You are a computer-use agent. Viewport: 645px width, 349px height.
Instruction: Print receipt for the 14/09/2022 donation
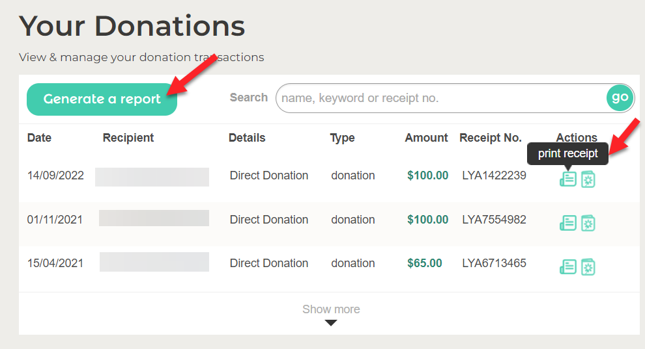[567, 179]
